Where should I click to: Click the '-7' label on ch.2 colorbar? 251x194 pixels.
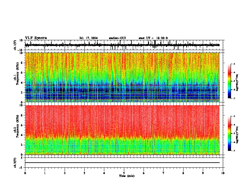coord(234,151)
